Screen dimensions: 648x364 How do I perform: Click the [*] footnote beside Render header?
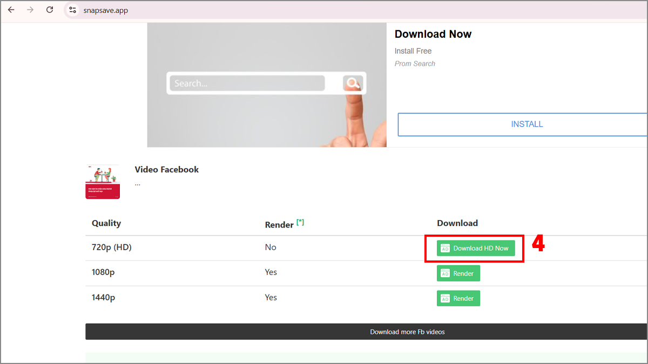coord(300,221)
